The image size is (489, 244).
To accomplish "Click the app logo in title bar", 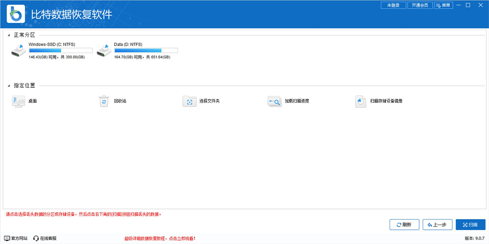I will tap(16, 14).
